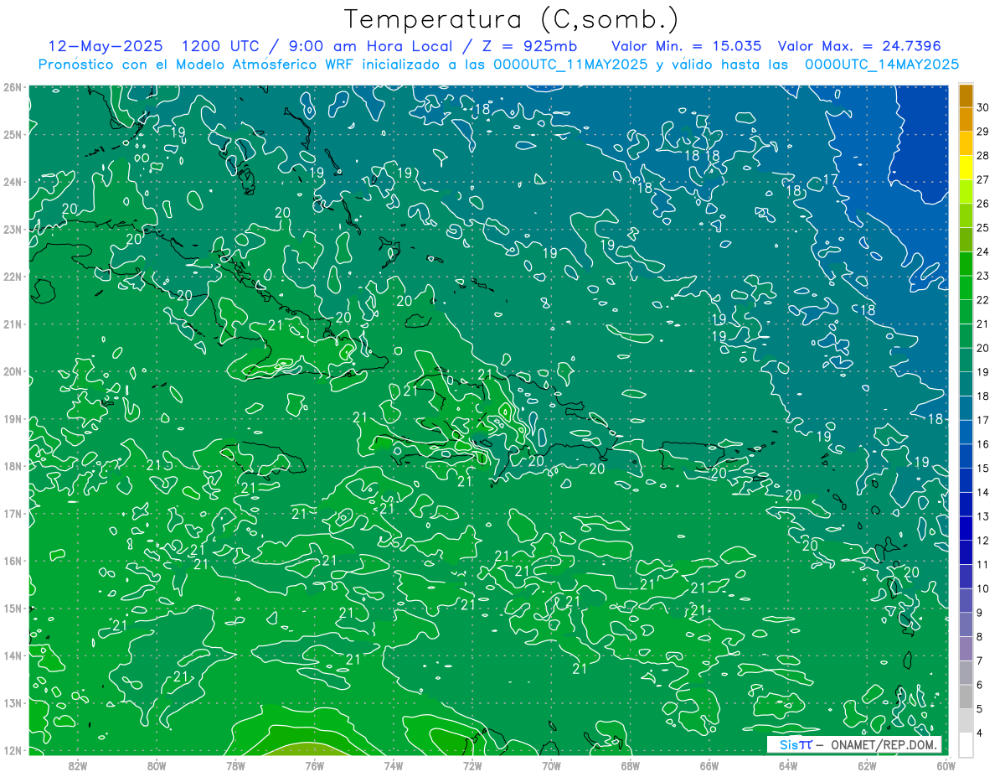Click the 64W longitude axis label
Screen dimensions: 1005x777
pos(788,765)
